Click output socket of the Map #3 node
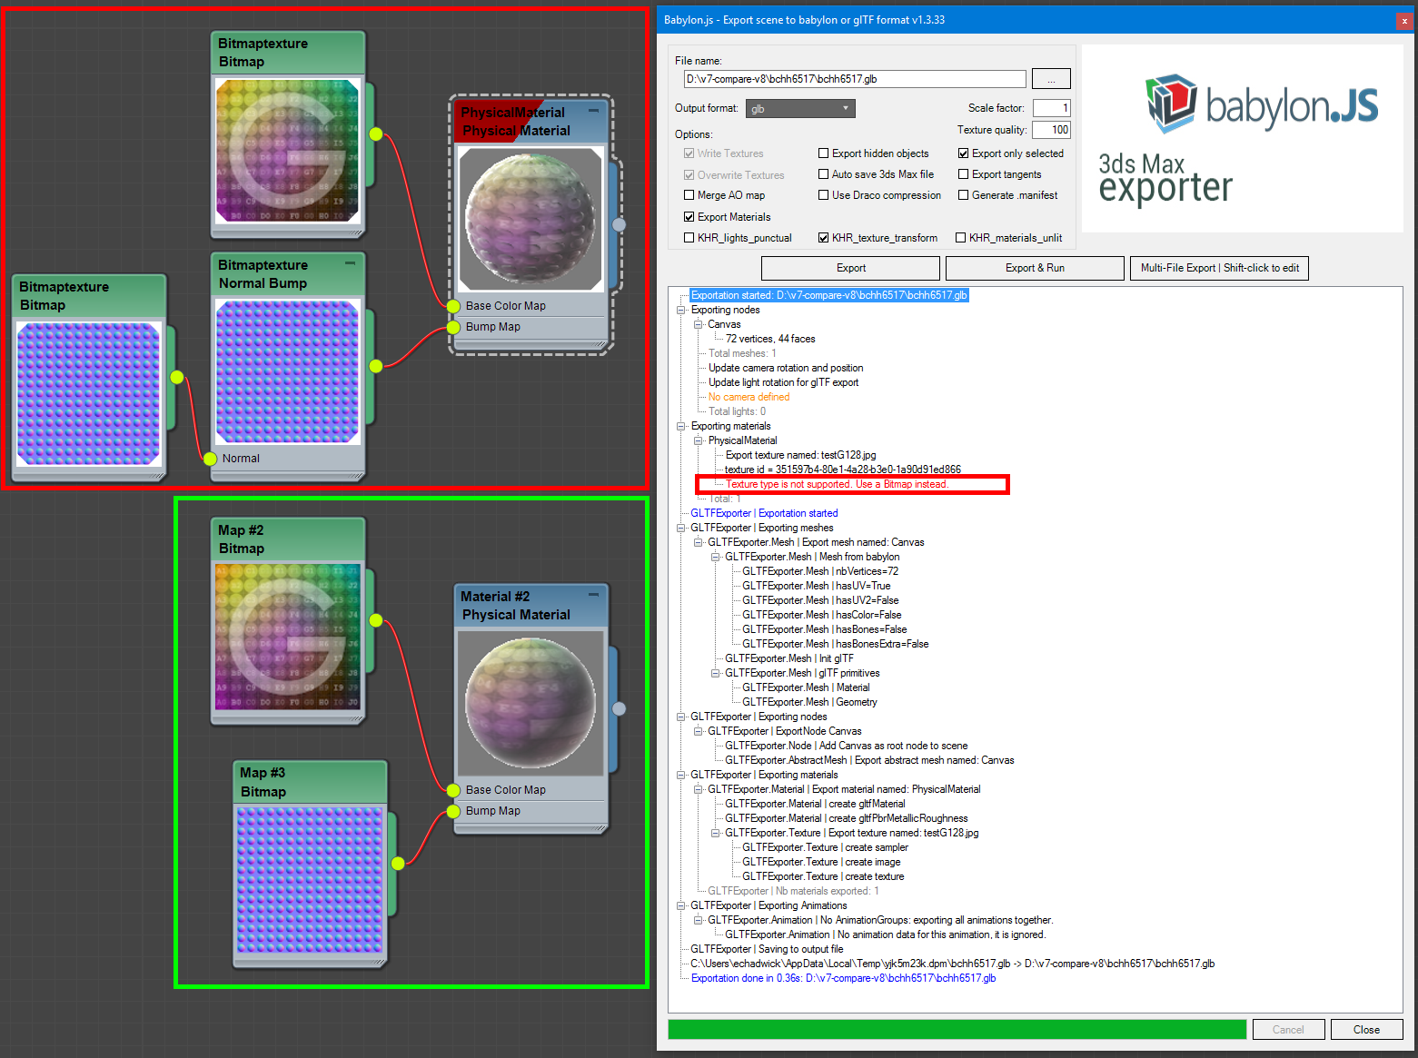Image resolution: width=1418 pixels, height=1058 pixels. pyautogui.click(x=398, y=863)
